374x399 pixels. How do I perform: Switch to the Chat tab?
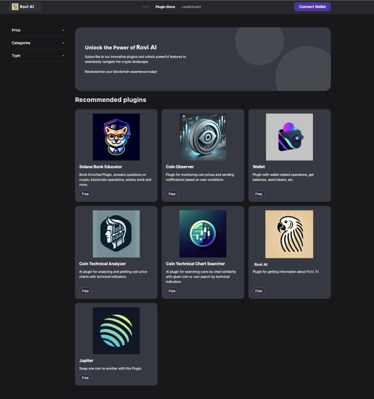click(x=145, y=7)
